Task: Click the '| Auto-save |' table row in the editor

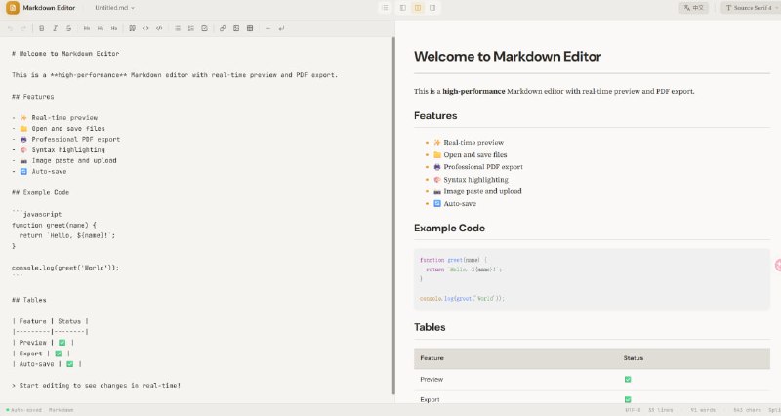Action: (47, 363)
